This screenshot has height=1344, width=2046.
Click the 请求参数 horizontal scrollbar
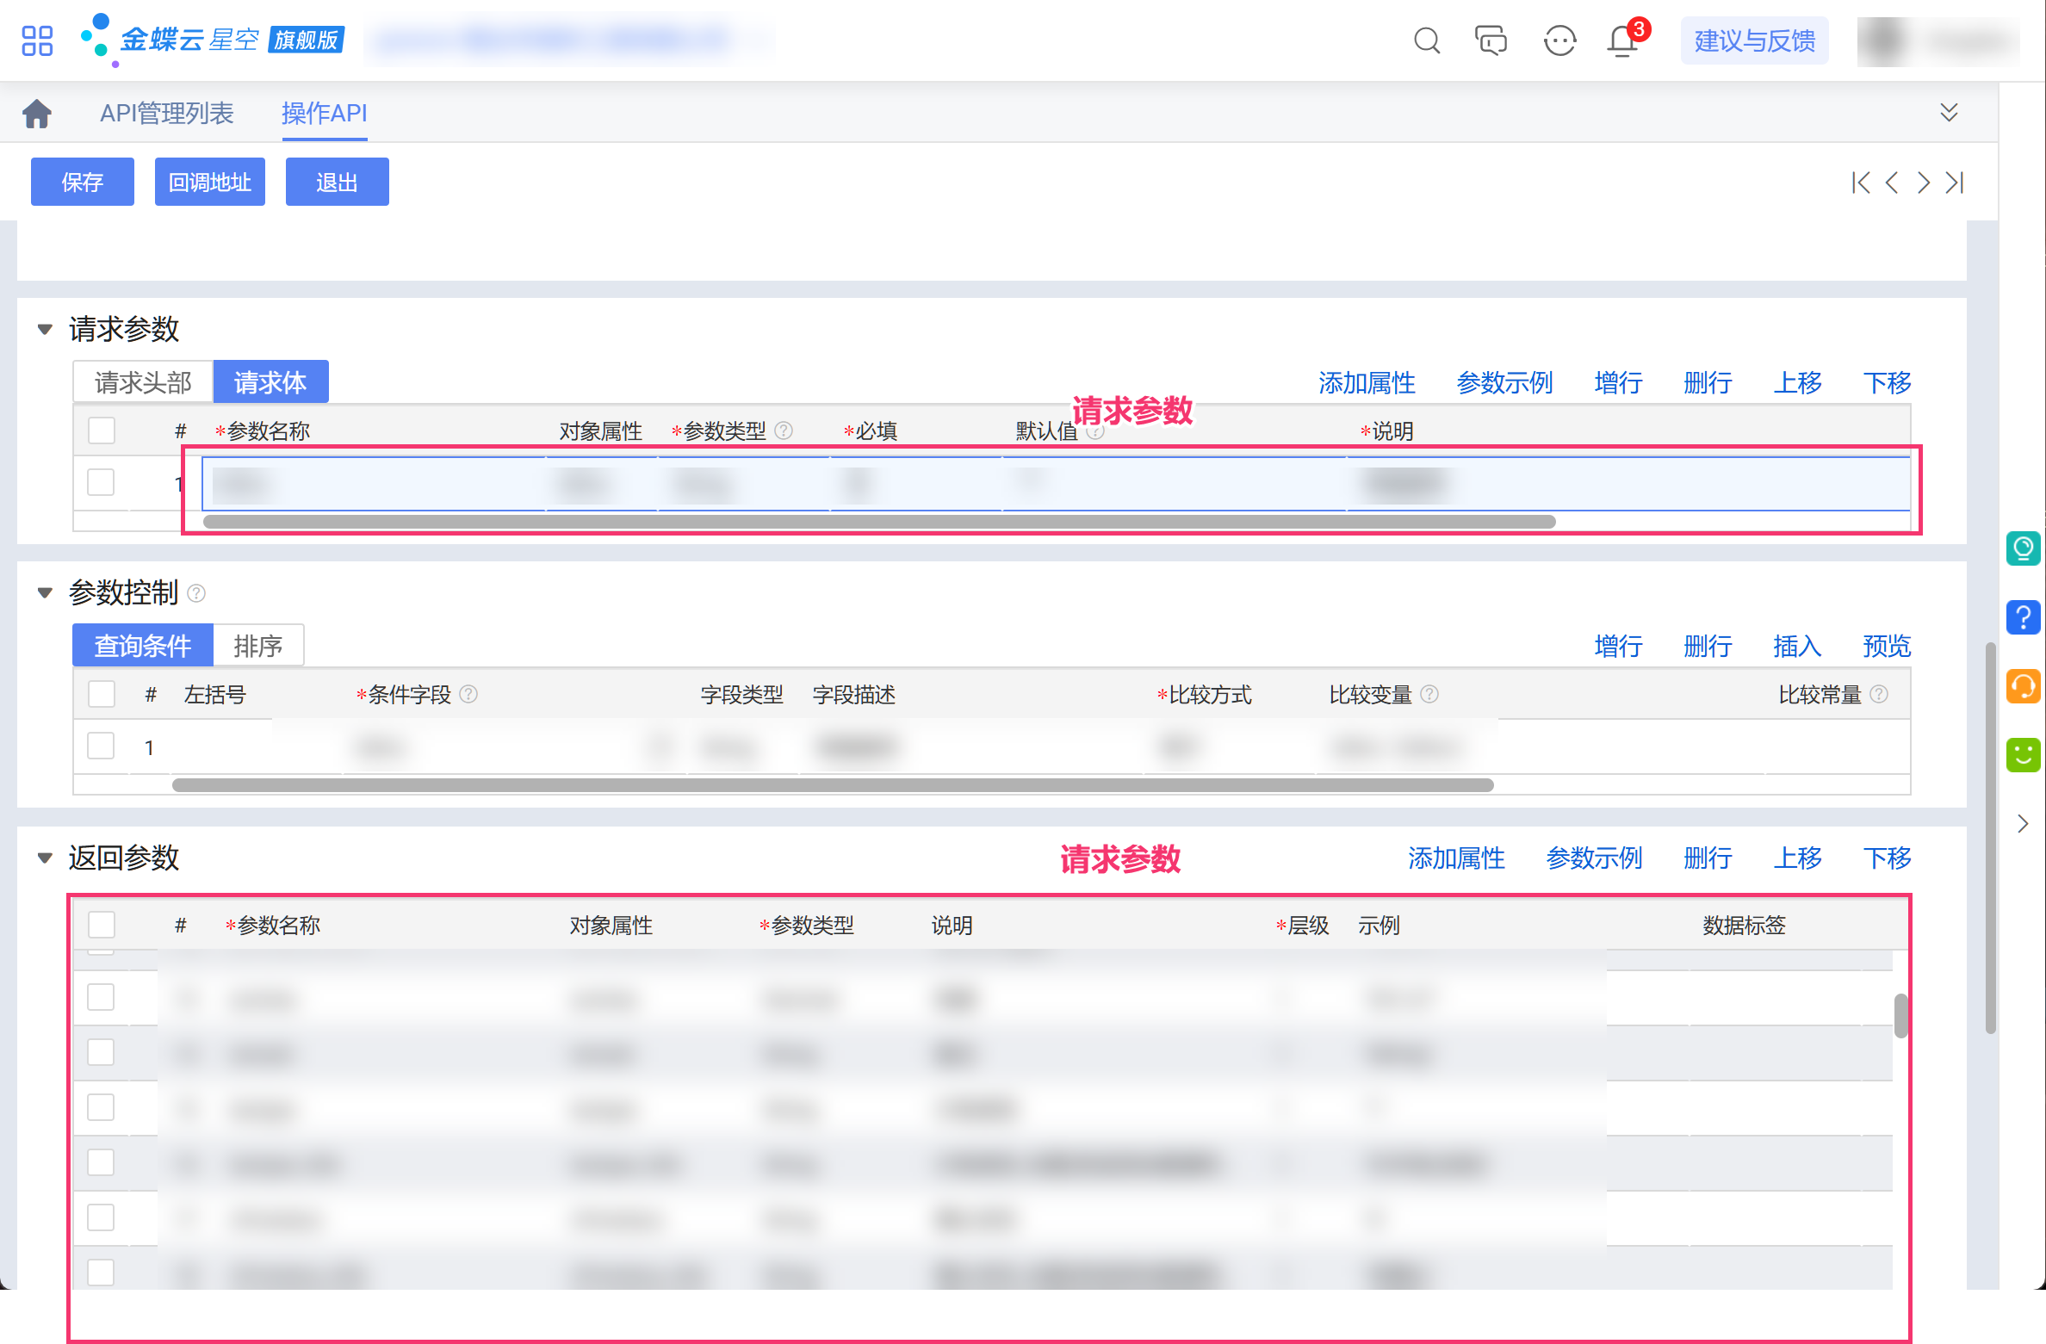pyautogui.click(x=878, y=522)
